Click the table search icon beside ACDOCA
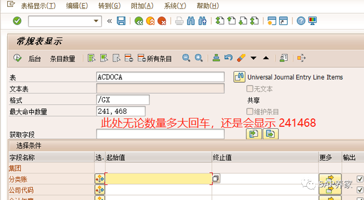364x200 pixels. coord(239,77)
